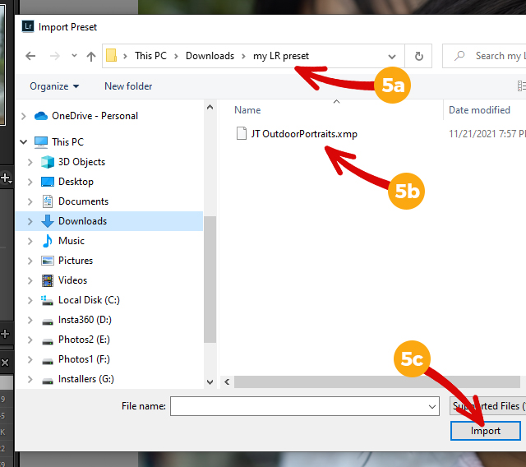This screenshot has width=526, height=467.
Task: Open the Documents folder
Action: click(x=84, y=201)
